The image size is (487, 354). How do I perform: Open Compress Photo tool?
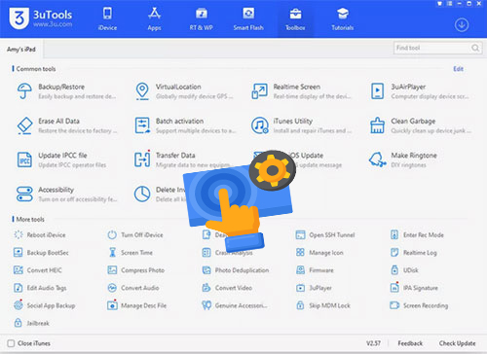[x=136, y=270]
